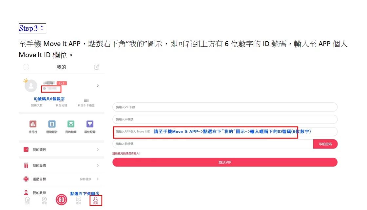Open the 我的錢包 row chevron
The image size is (367, 210).
(x=98, y=149)
